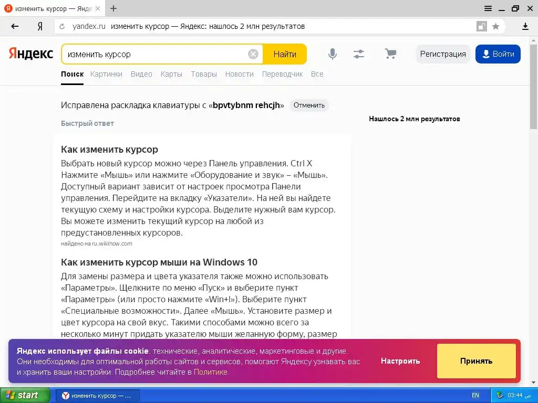
Task: Click the Регистрация button
Action: tap(443, 54)
